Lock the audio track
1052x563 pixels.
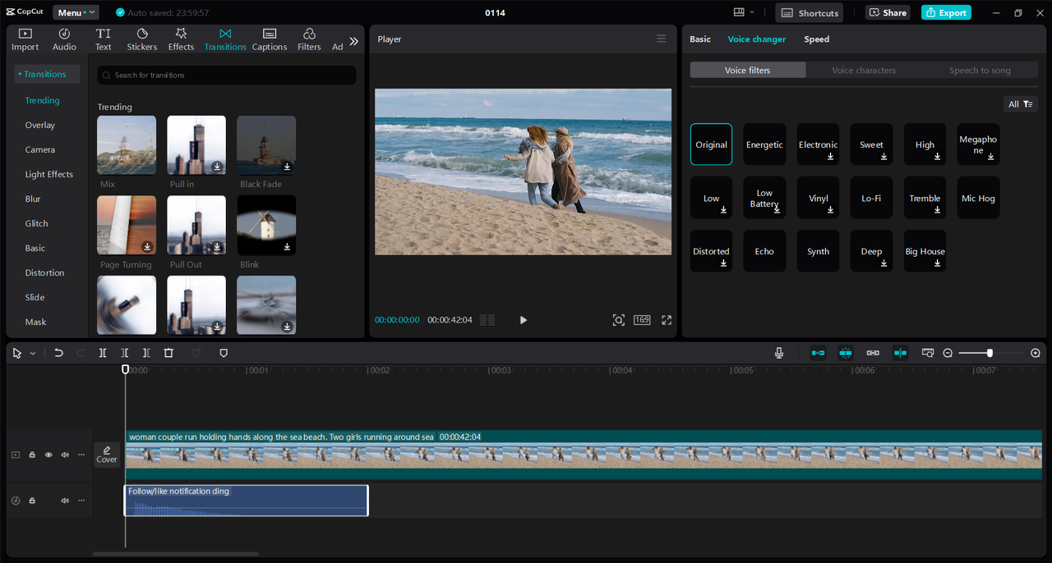(32, 501)
